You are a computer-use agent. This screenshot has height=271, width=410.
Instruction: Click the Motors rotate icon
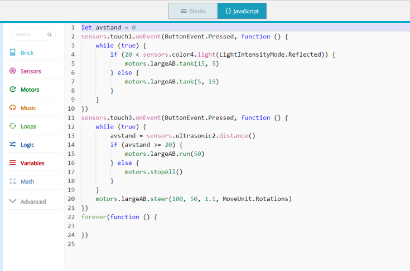[12, 89]
